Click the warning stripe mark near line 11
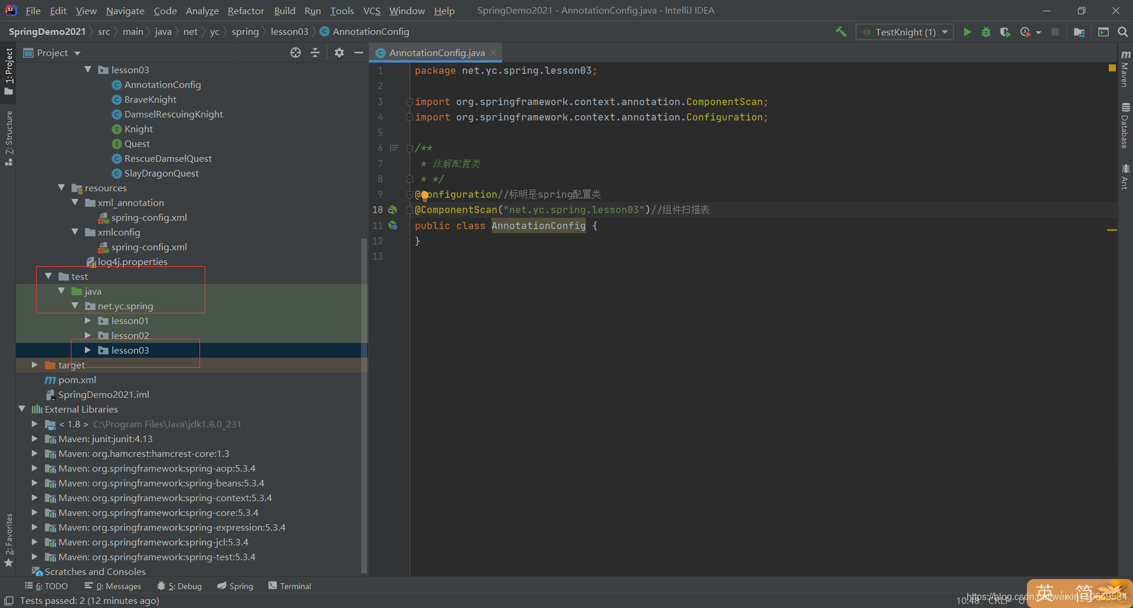This screenshot has width=1133, height=608. [x=1112, y=230]
